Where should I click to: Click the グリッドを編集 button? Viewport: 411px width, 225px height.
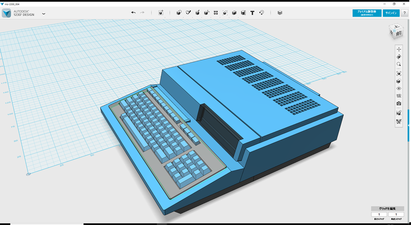pyautogui.click(x=387, y=209)
